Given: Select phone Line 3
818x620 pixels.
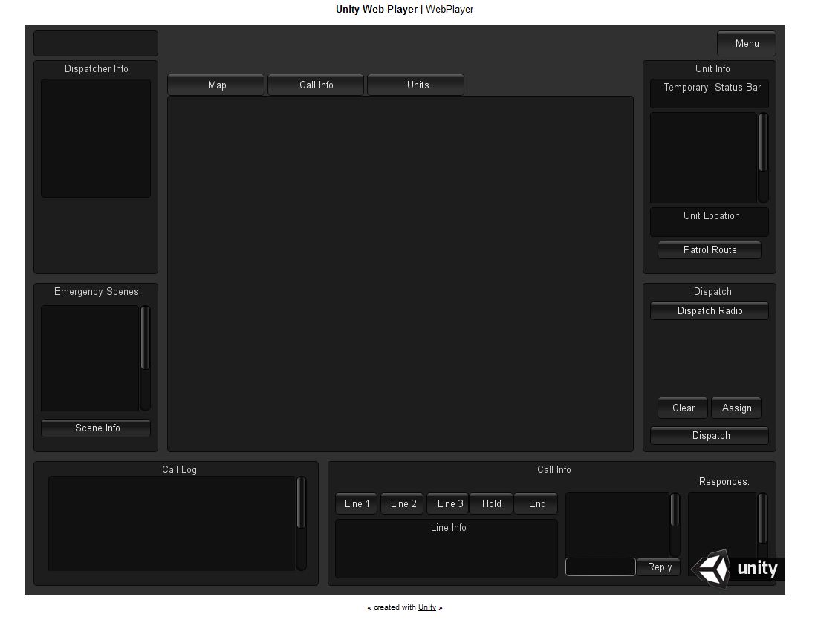Looking at the screenshot, I should pos(449,504).
